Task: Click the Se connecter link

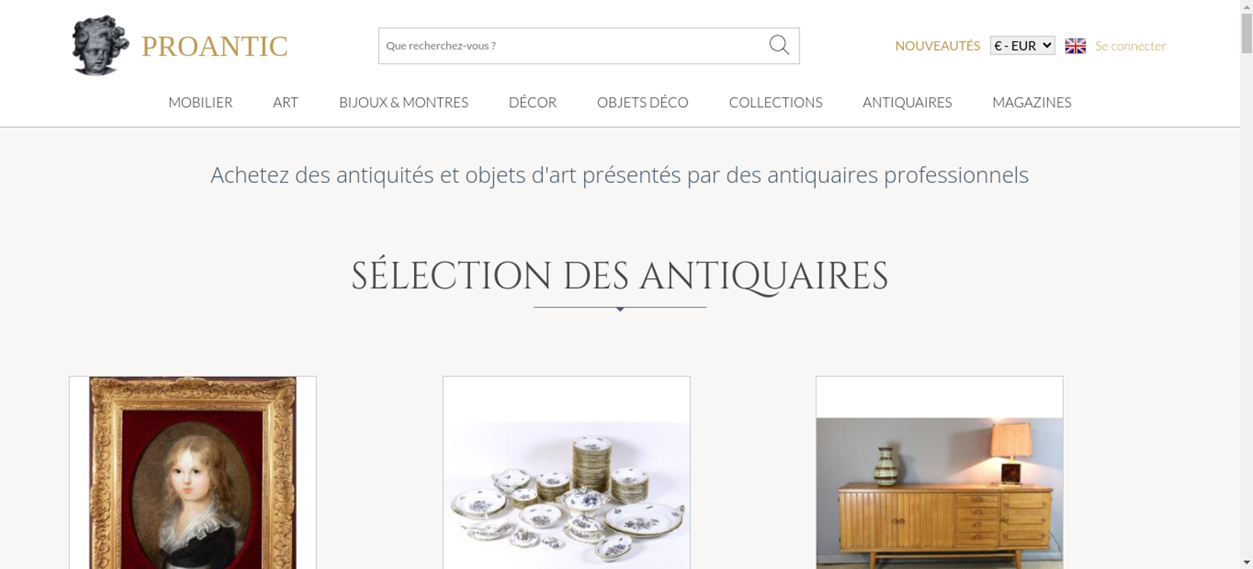Action: 1130,46
